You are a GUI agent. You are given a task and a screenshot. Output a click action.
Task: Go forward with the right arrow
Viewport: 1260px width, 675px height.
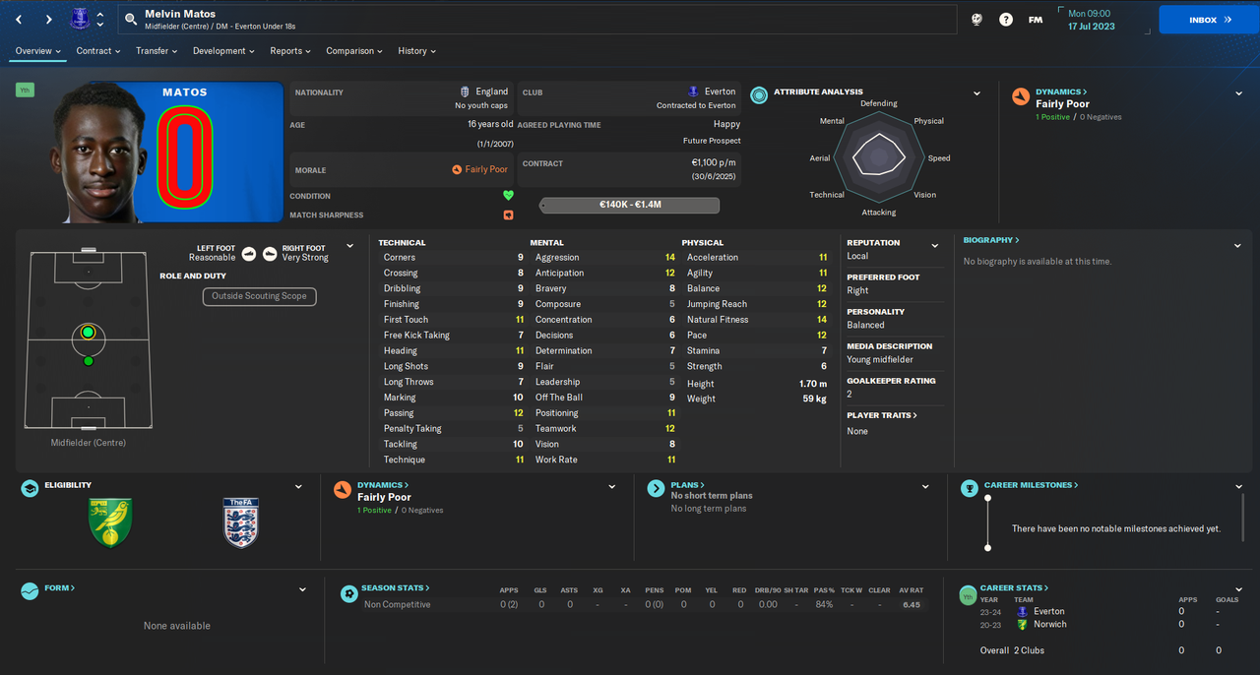click(48, 20)
